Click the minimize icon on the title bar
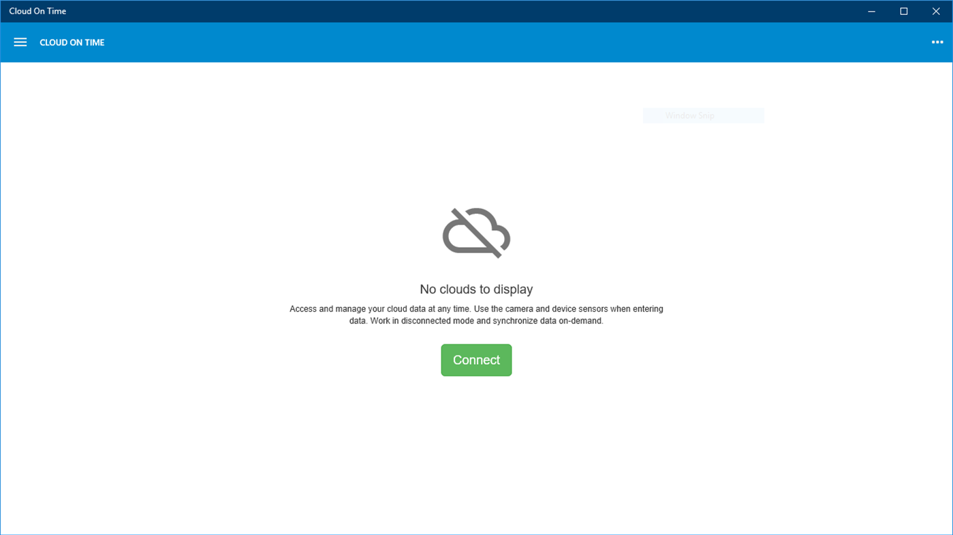 (871, 11)
